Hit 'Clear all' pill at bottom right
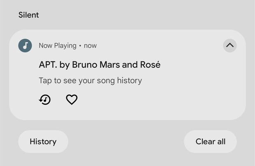255x166 pixels. point(210,141)
